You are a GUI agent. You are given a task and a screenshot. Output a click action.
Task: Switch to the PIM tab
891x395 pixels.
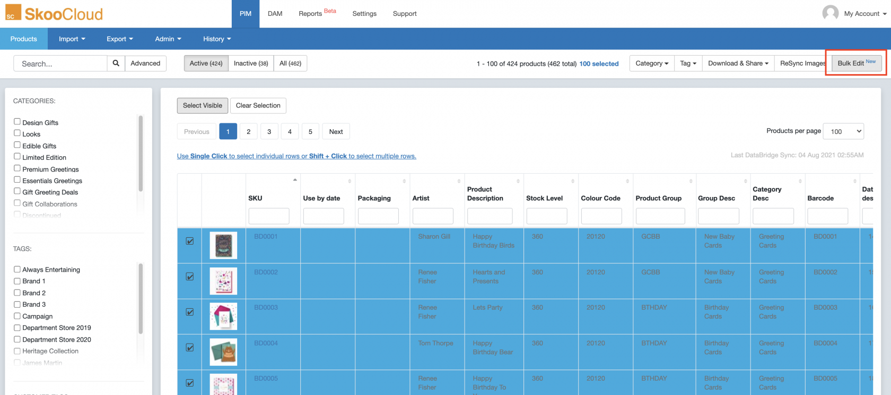[246, 14]
